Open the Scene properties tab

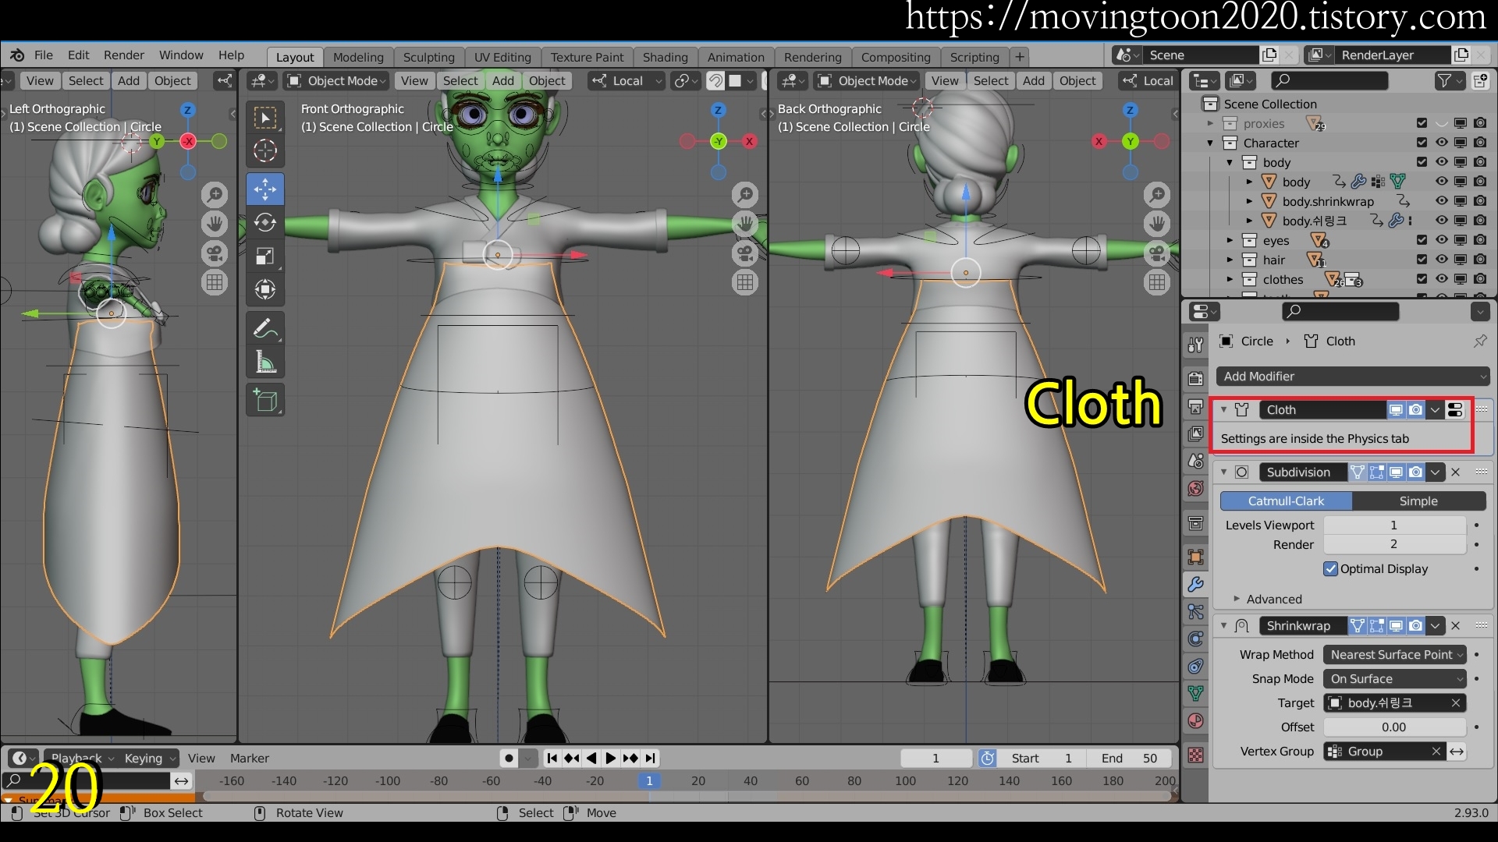[x=1195, y=461]
